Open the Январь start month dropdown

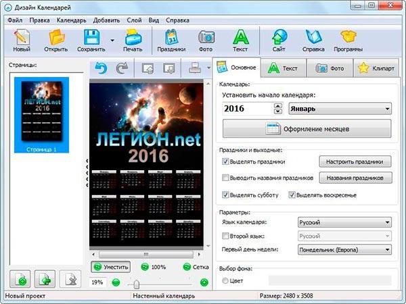tap(340, 109)
